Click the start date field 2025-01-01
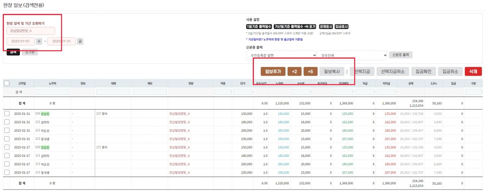The image size is (486, 194). click(20, 41)
